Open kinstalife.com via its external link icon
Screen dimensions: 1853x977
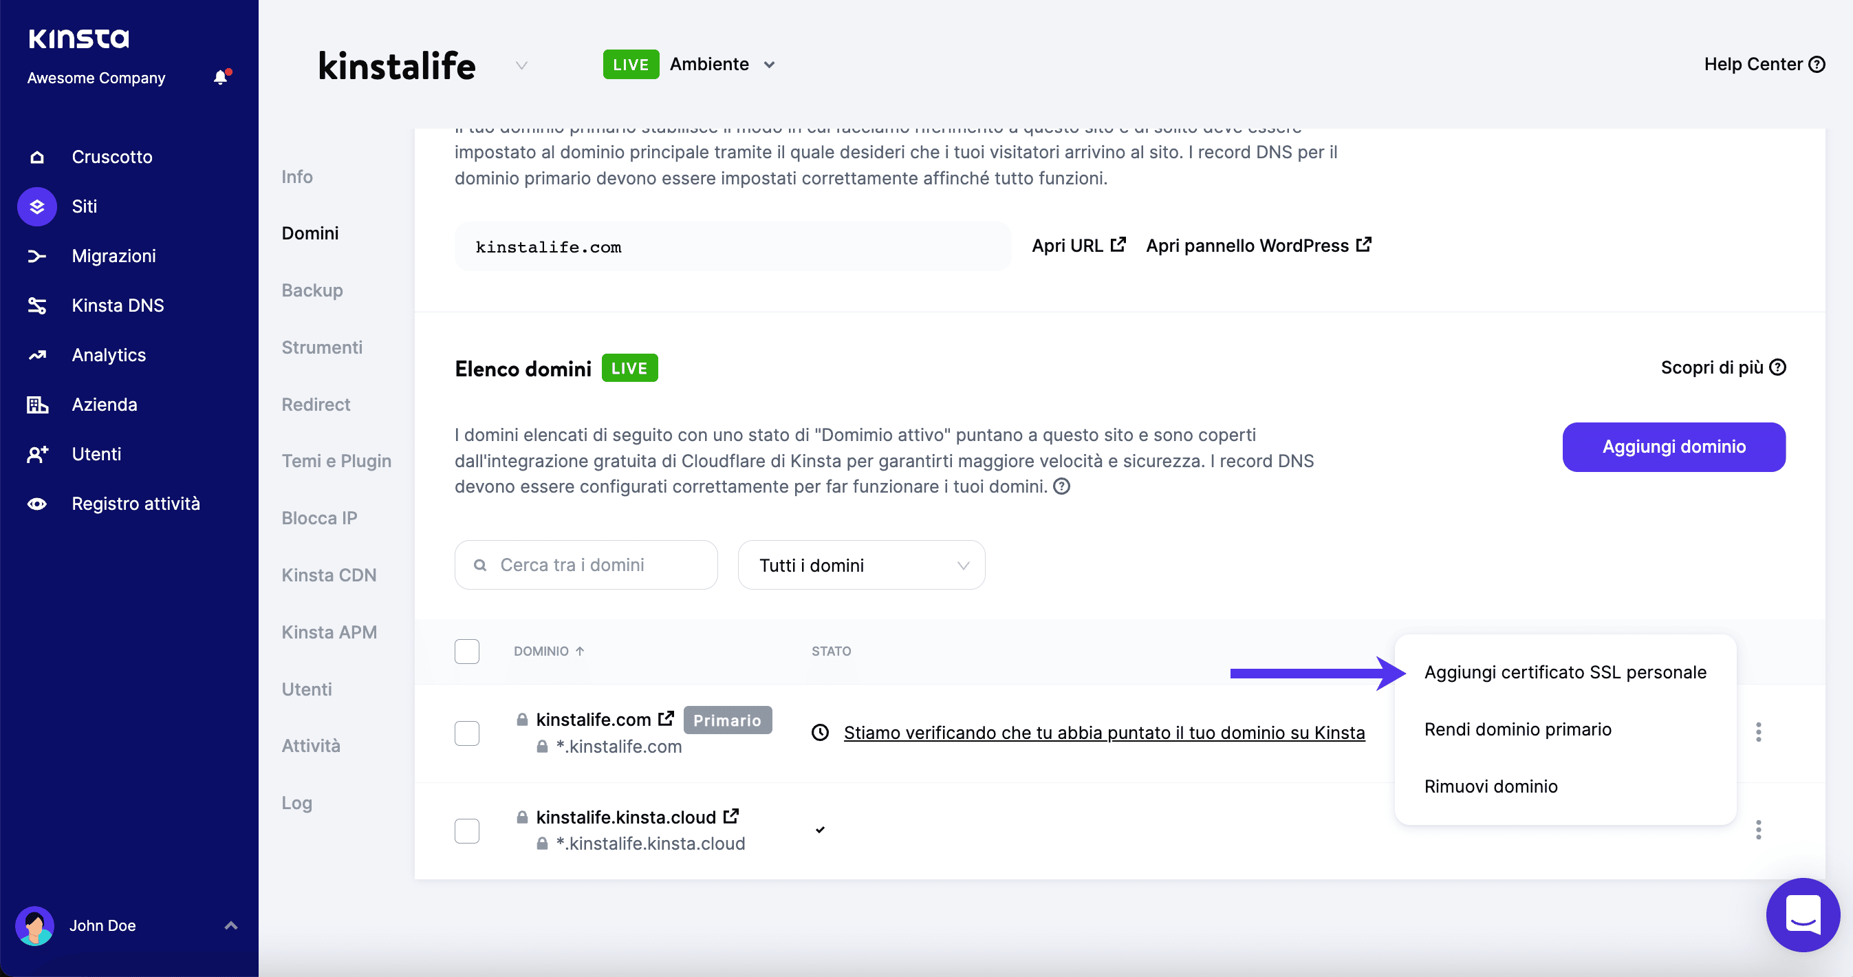click(665, 718)
